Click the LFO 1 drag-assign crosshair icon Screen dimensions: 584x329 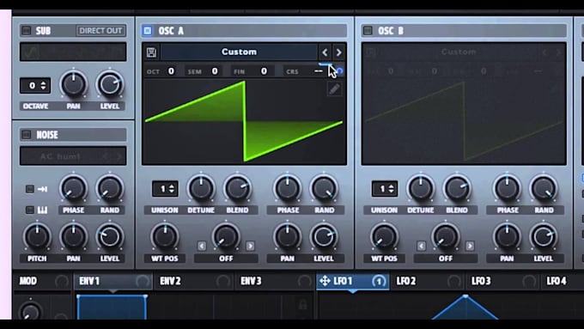coord(325,281)
